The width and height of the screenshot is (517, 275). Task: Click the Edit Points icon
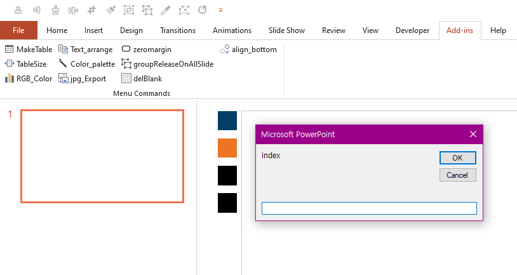[184, 10]
